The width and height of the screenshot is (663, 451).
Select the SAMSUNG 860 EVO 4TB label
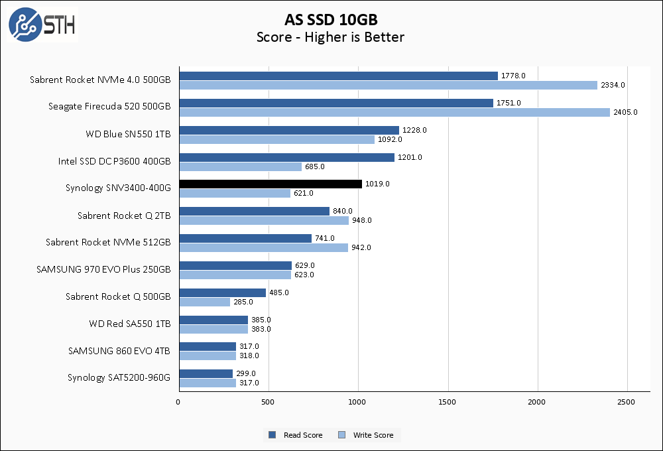[x=119, y=351]
